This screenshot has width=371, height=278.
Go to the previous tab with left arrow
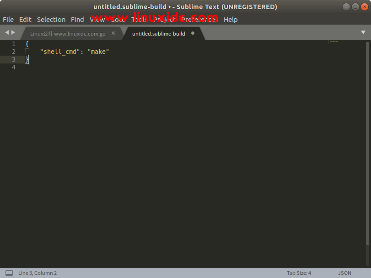click(x=7, y=32)
